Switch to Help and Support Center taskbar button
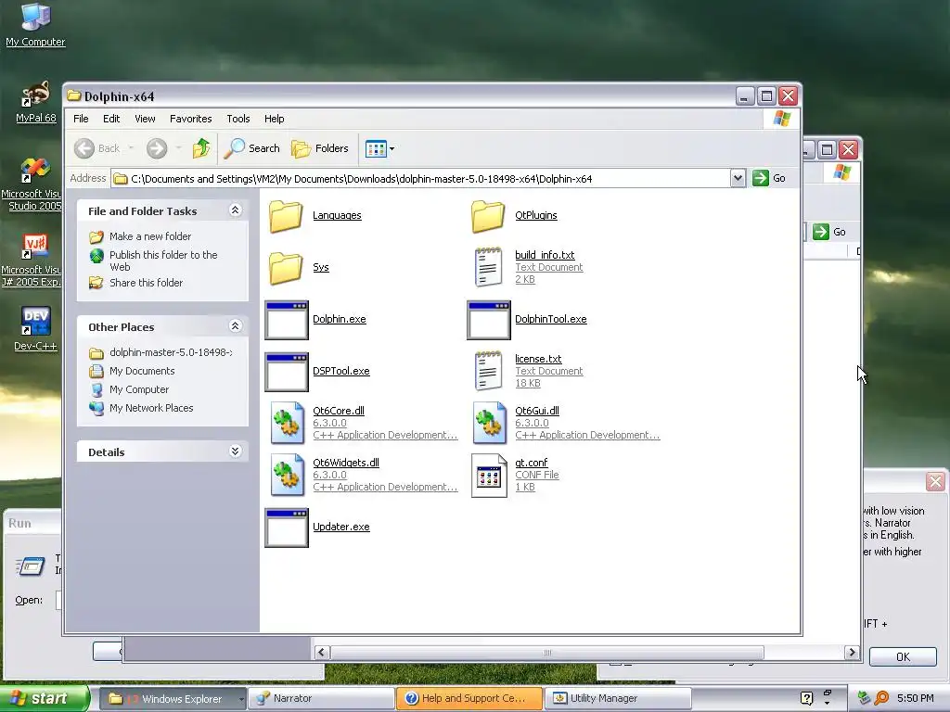 469,699
